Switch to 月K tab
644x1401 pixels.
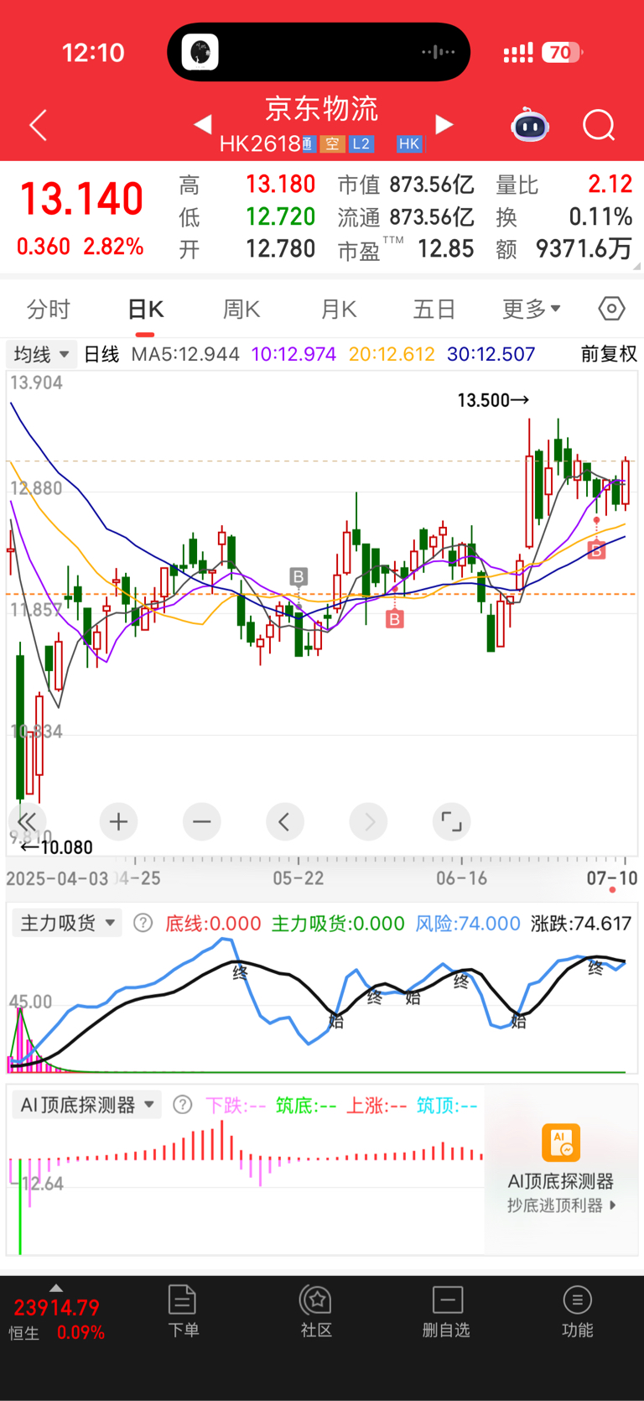339,310
